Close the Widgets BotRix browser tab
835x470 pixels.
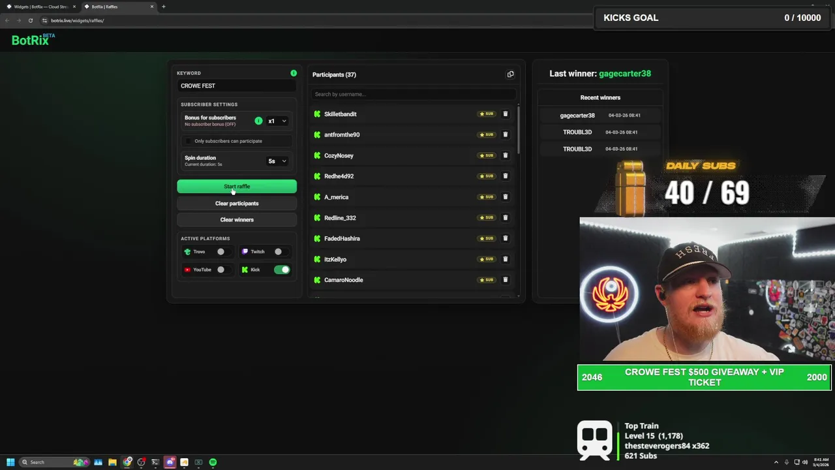(x=74, y=7)
